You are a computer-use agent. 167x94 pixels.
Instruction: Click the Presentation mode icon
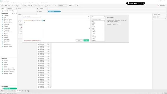pos(74,5)
